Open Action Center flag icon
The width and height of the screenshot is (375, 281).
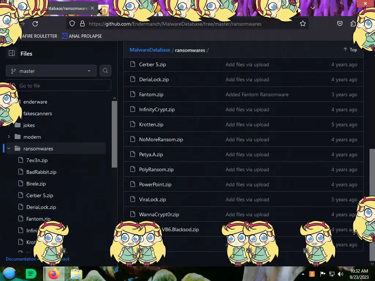322,274
